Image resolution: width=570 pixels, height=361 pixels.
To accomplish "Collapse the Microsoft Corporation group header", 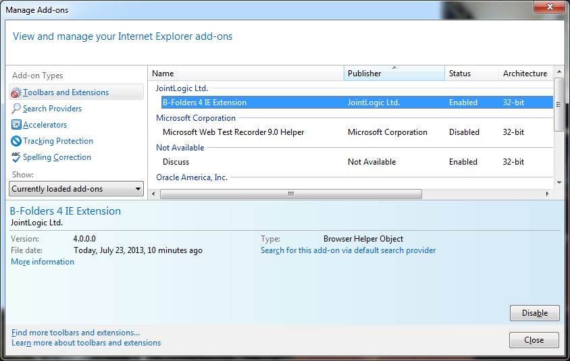I will [x=196, y=118].
